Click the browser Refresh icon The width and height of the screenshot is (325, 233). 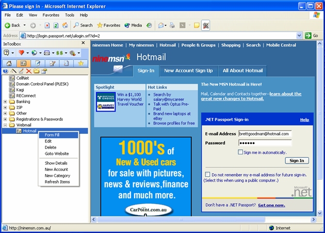coord(56,25)
